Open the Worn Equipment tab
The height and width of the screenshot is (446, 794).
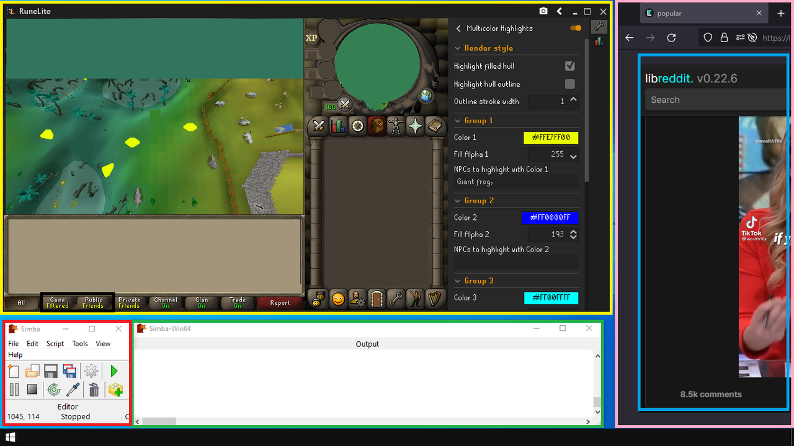(x=396, y=126)
